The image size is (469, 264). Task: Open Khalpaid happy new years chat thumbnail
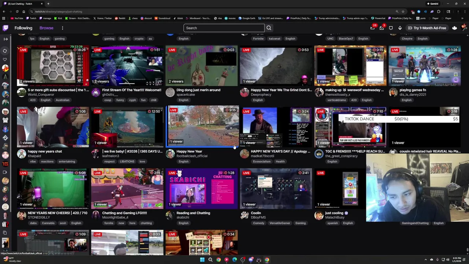click(53, 127)
